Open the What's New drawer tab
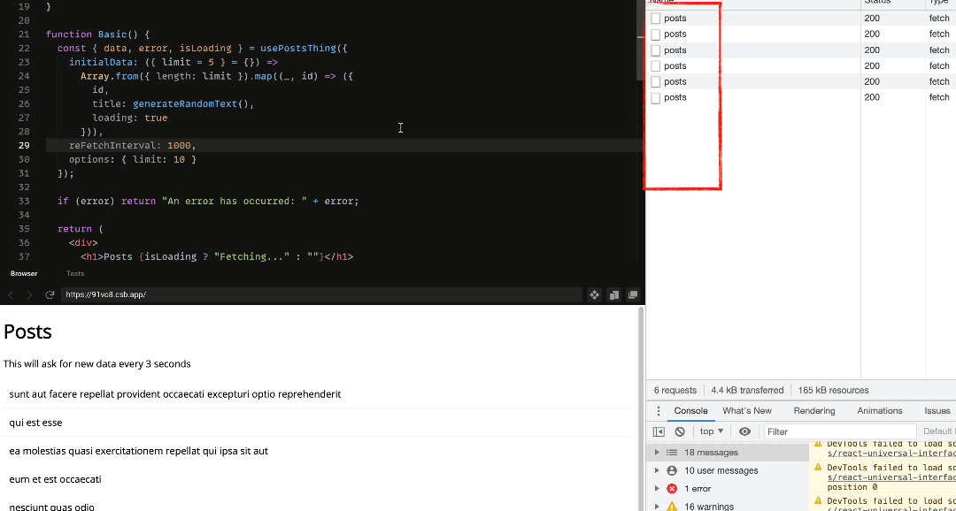Viewport: 956px width, 511px height. click(x=747, y=411)
